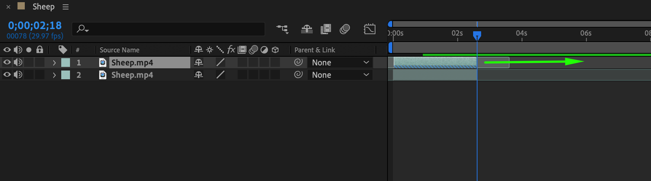The image size is (651, 181).
Task: Click the label color swatch of layer 1
Action: (66, 63)
